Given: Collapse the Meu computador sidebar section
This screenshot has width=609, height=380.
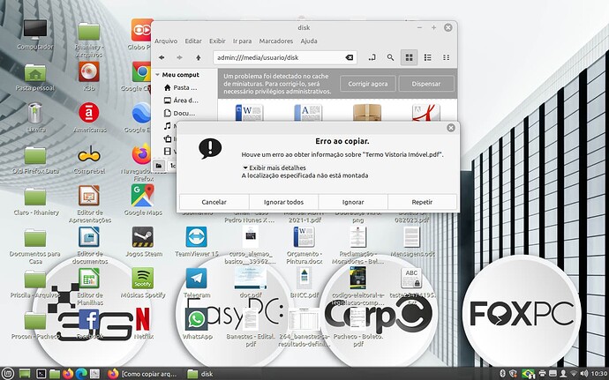Looking at the screenshot, I should (x=157, y=75).
